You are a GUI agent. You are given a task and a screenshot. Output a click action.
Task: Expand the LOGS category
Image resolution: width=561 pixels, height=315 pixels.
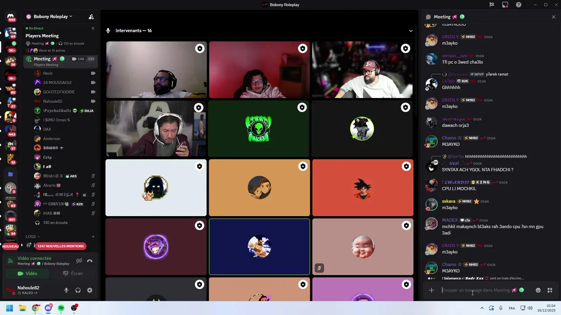(32, 237)
